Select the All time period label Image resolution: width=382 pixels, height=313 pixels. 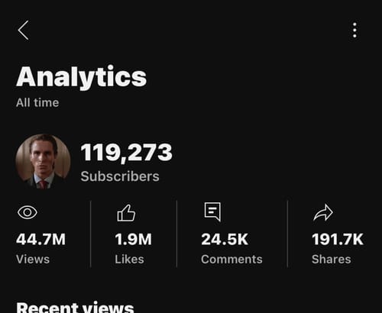point(37,102)
